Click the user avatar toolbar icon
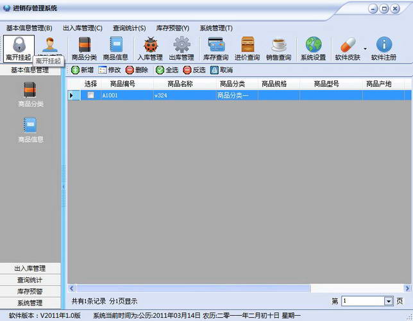 50,44
